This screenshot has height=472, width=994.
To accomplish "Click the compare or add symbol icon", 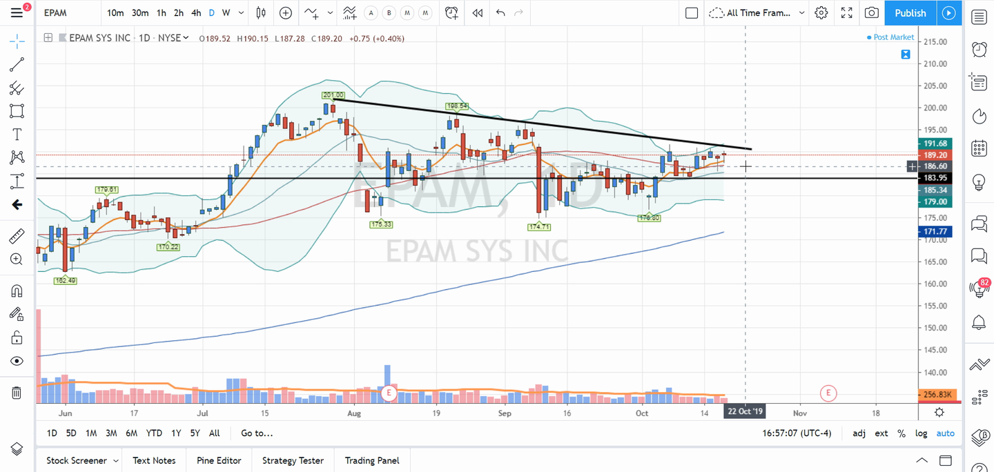I will point(285,13).
